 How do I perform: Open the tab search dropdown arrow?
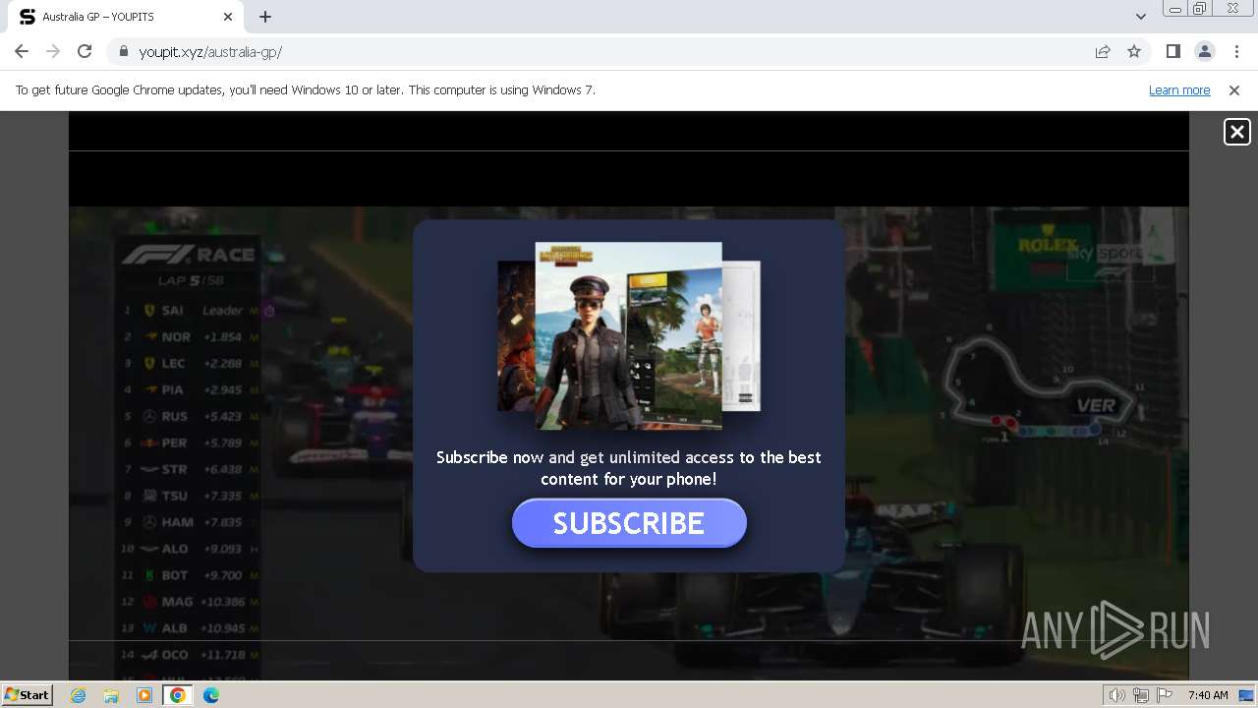1140,17
